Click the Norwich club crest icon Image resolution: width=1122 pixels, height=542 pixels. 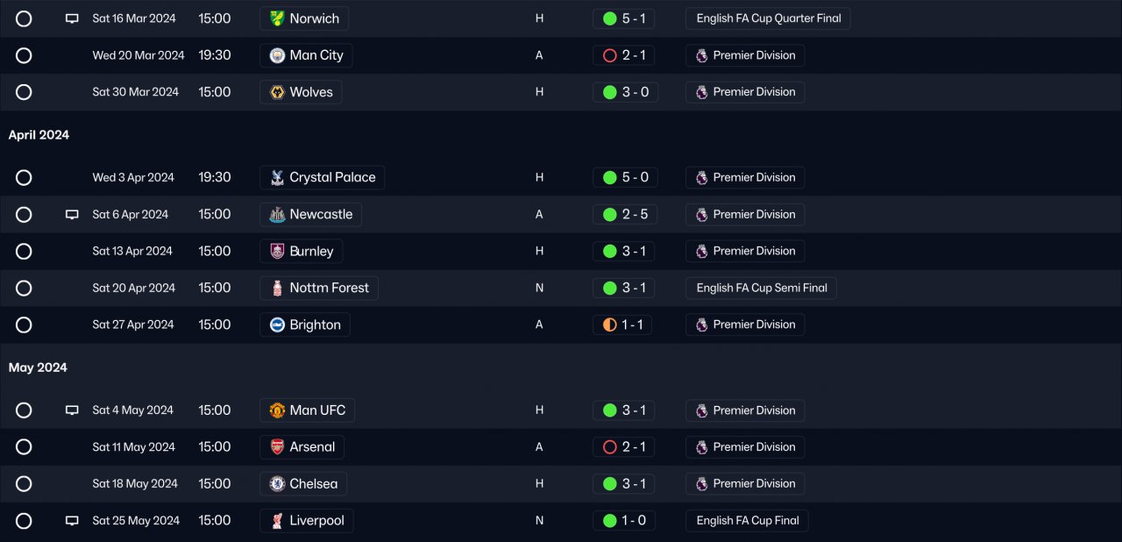click(x=277, y=18)
